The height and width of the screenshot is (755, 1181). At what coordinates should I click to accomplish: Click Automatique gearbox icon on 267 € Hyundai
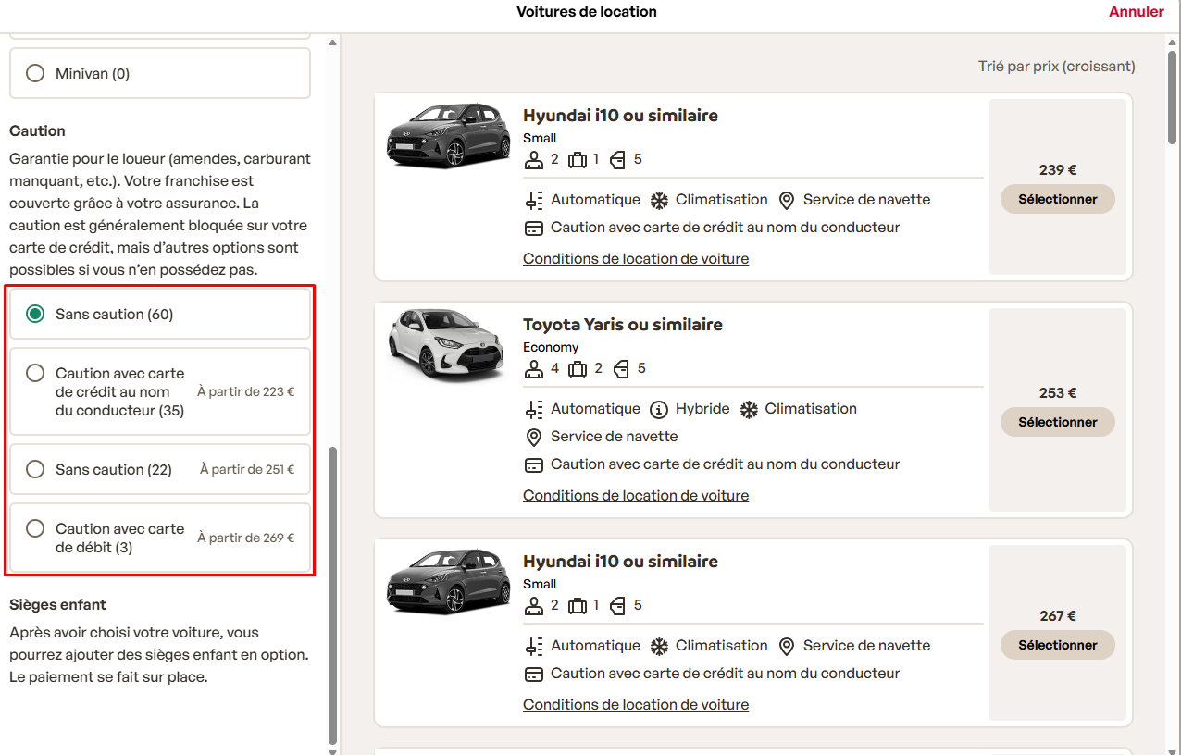coord(533,647)
